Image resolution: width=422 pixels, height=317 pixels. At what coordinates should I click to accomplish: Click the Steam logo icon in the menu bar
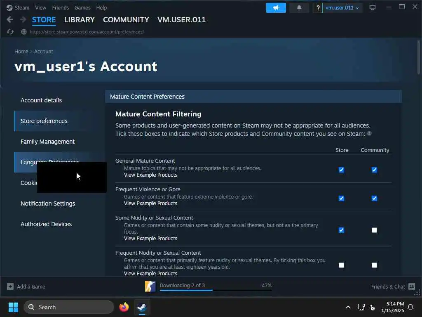pos(9,8)
